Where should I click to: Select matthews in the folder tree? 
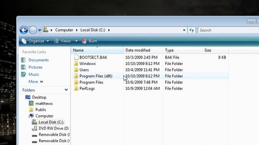44,104
